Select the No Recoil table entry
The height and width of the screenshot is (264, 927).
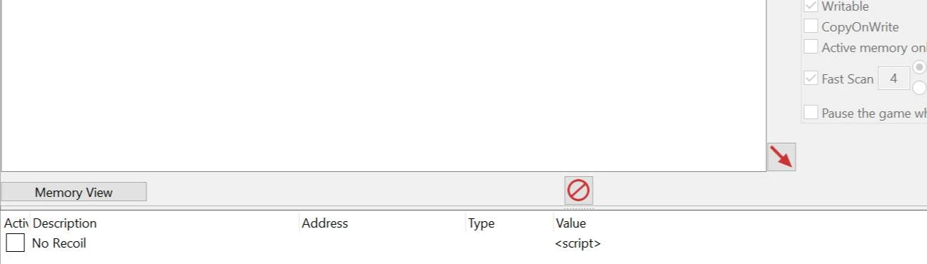click(464, 243)
